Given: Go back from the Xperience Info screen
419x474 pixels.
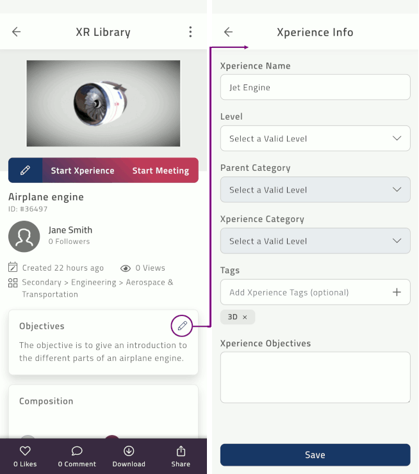Looking at the screenshot, I should point(228,32).
